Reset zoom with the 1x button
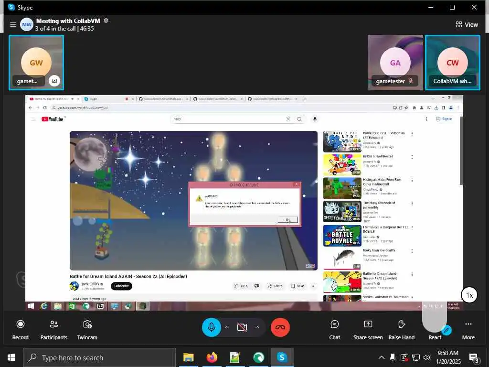This screenshot has width=489, height=367. 469,295
